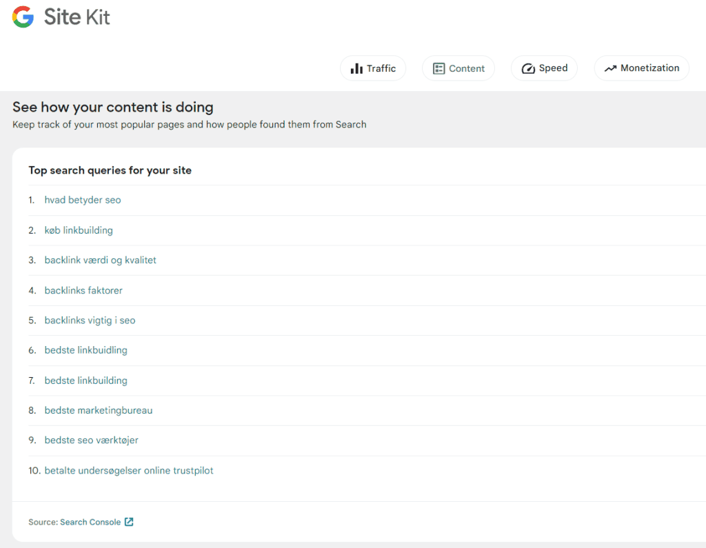Open 'betalte undersøgelser online trustpilot' query
706x548 pixels.
point(129,471)
